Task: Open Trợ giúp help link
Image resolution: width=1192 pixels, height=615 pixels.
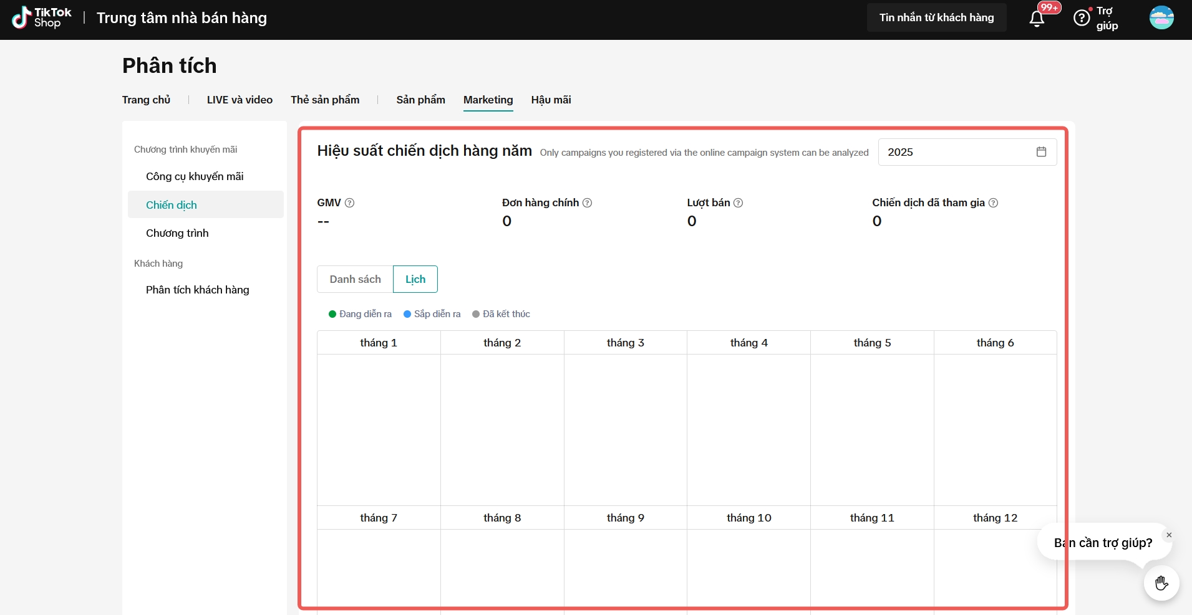Action: point(1106,18)
